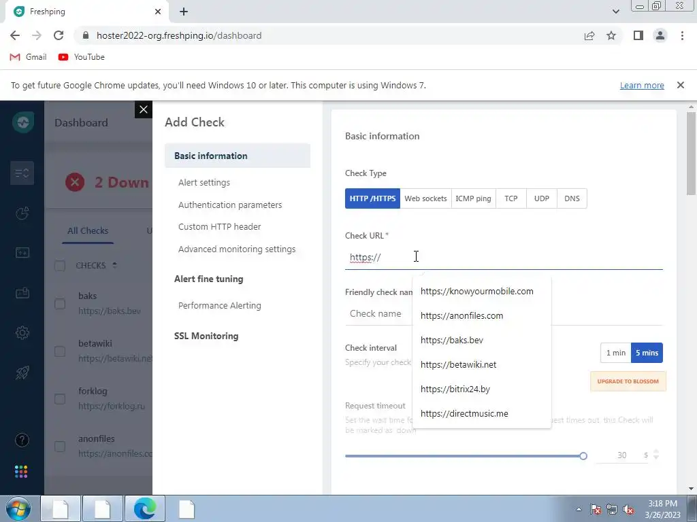
Task: Toggle the select-all CHECKS checkbox
Action: pos(60,266)
